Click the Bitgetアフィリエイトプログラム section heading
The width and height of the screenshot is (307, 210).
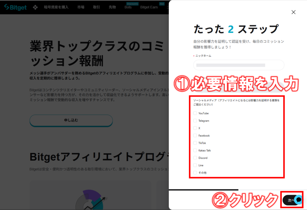tap(99, 157)
